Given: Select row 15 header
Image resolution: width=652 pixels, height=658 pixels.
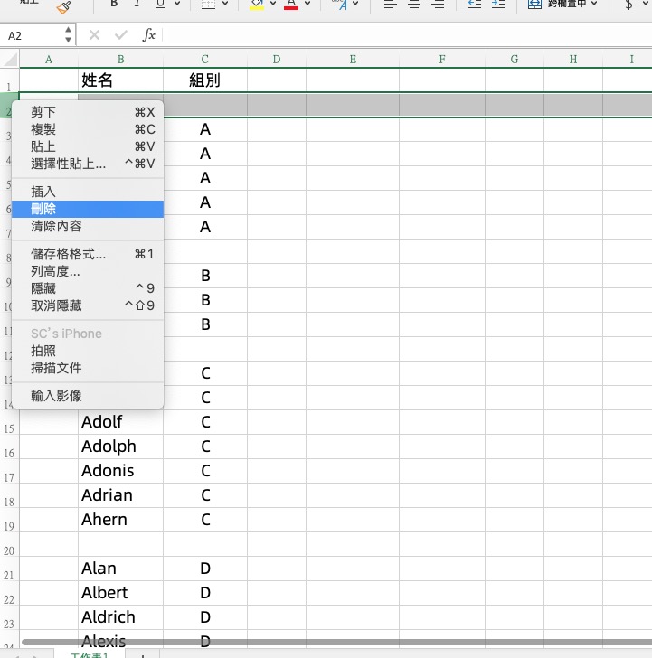Looking at the screenshot, I should tap(9, 422).
